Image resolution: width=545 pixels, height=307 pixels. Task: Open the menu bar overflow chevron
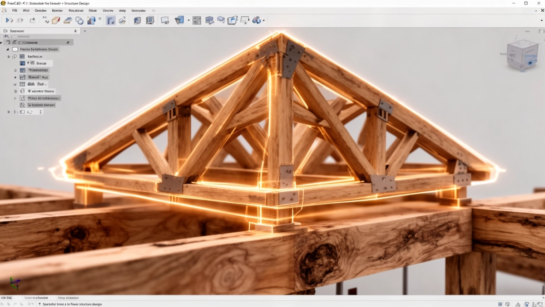point(153,10)
